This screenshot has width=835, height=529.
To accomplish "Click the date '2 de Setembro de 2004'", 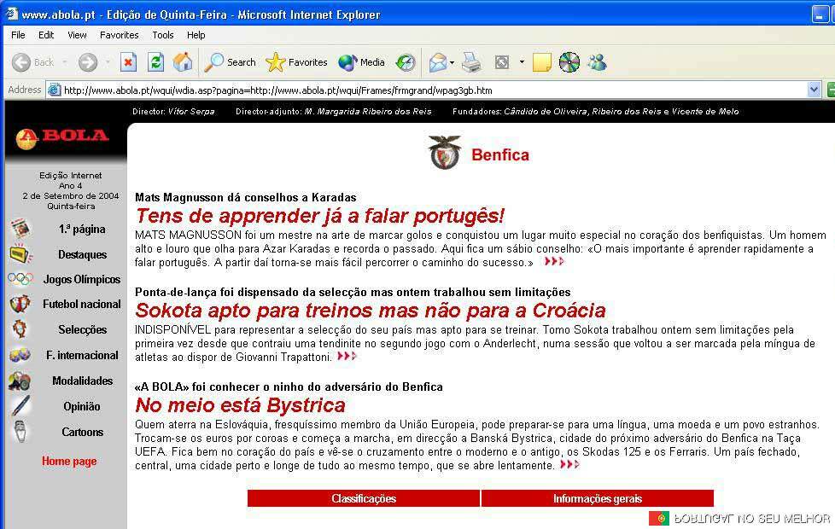I will pyautogui.click(x=71, y=196).
